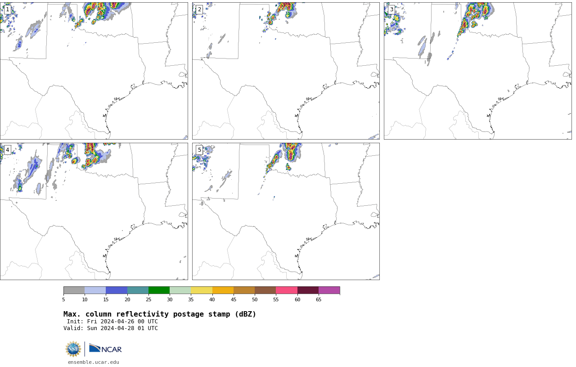Click the Init: Fri 2024-04-26 00 UTC text
576x367 pixels.
click(112, 322)
